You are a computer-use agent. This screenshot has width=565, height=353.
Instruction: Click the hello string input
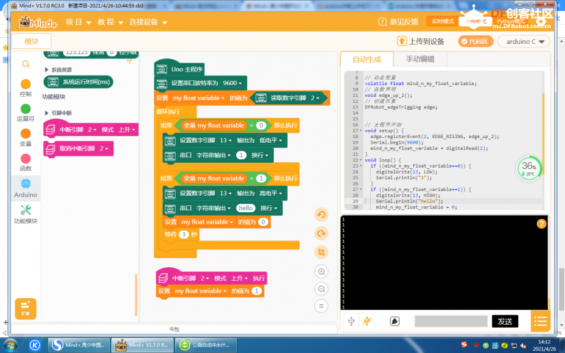[x=246, y=208]
